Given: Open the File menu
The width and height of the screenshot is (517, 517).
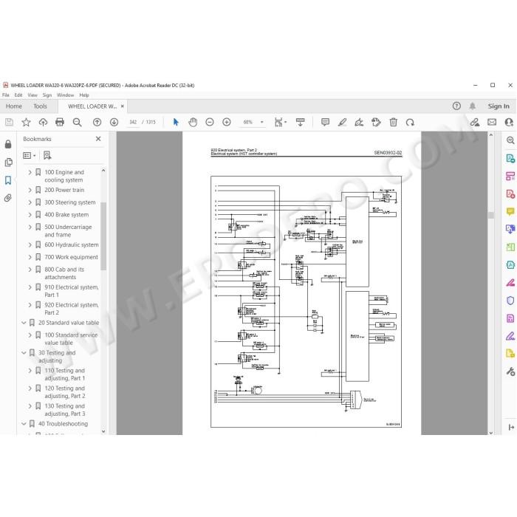Looking at the screenshot, I should [6, 95].
